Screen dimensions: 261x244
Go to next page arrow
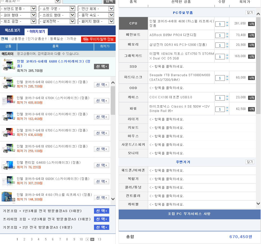(87, 239)
